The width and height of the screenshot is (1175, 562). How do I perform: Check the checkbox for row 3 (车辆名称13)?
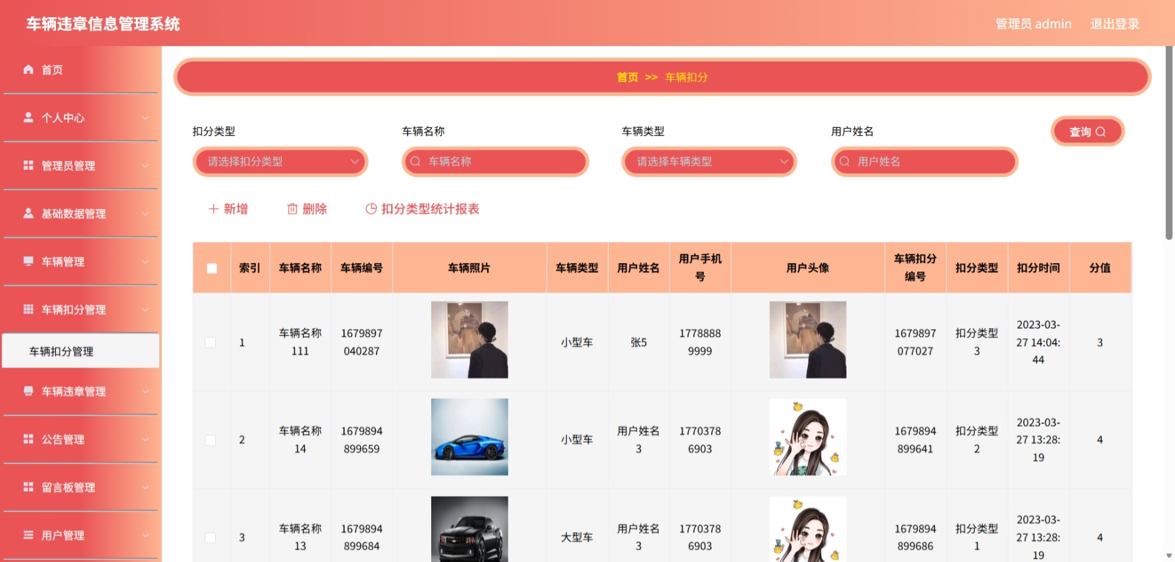211,537
